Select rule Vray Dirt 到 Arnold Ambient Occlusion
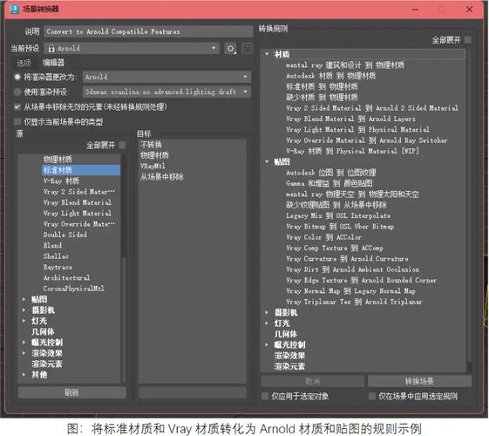 353,269
